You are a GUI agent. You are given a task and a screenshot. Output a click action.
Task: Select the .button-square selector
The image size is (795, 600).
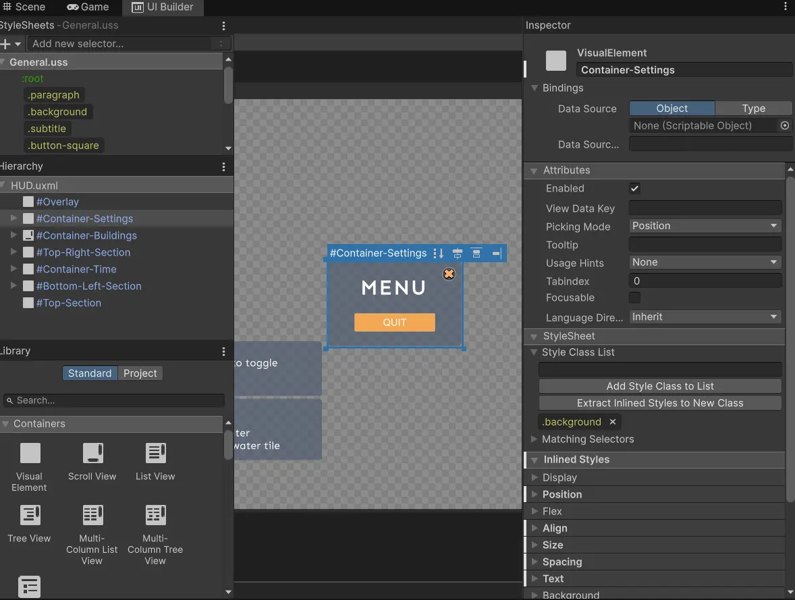[63, 146]
